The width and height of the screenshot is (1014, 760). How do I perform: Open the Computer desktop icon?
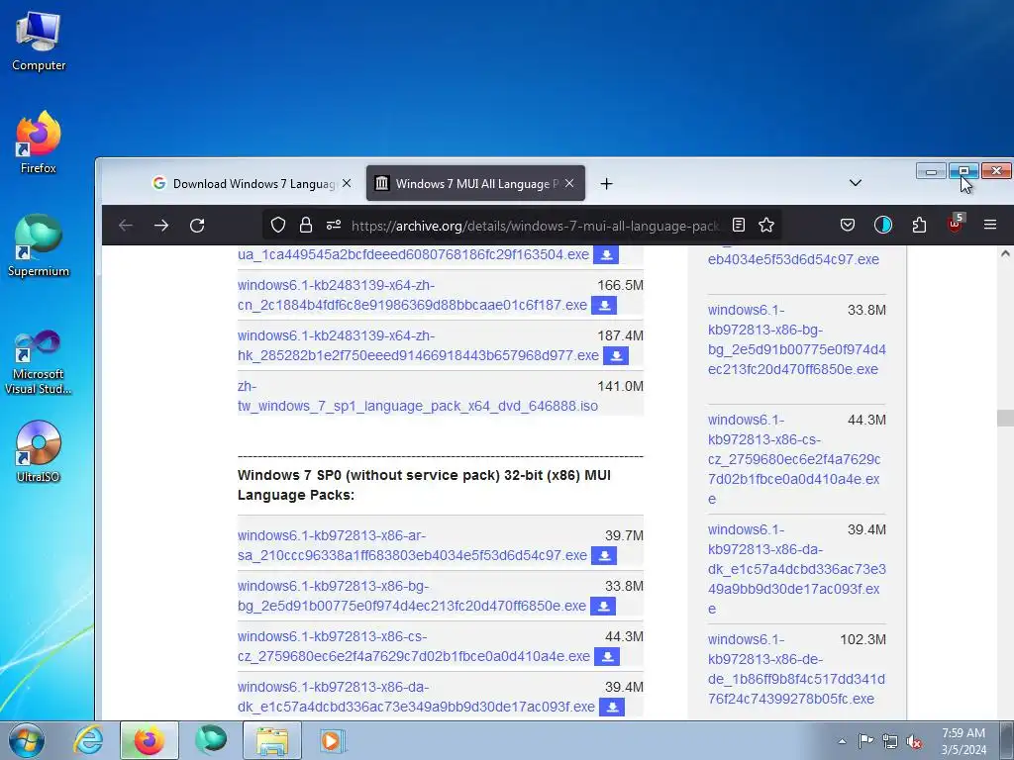39,42
